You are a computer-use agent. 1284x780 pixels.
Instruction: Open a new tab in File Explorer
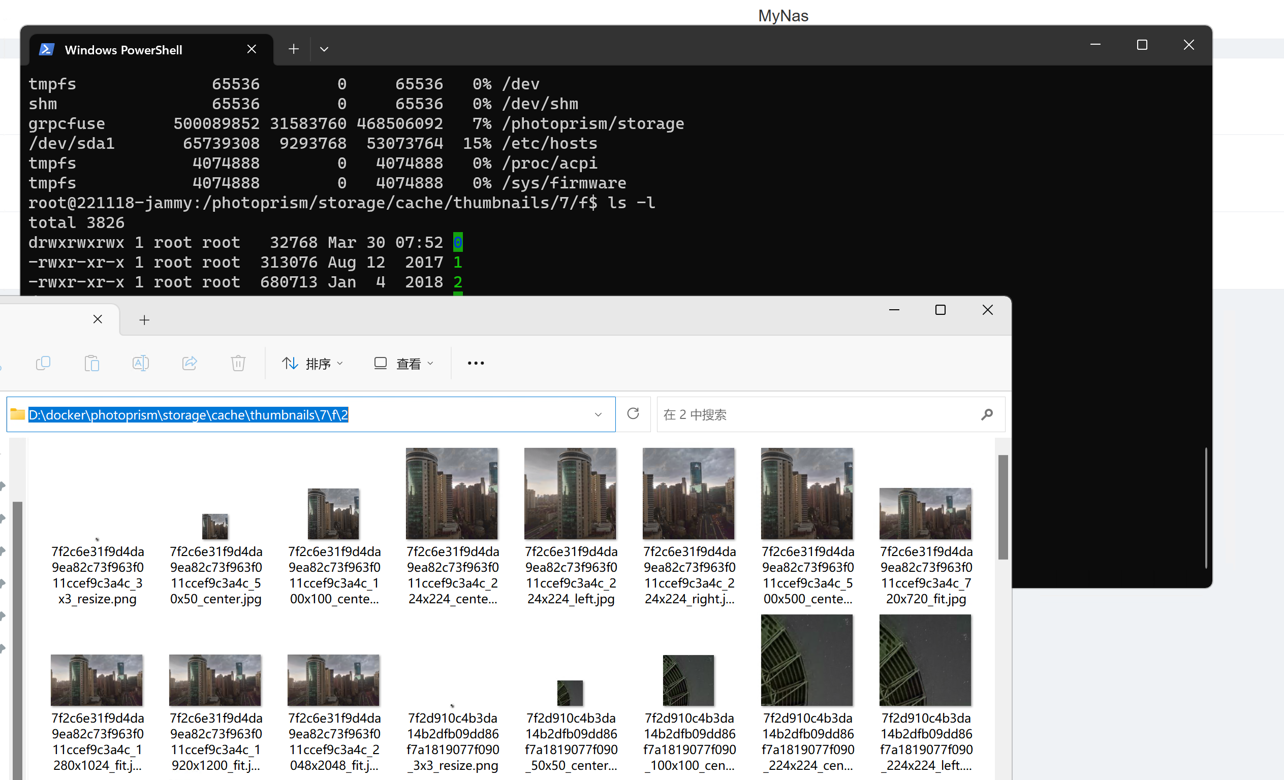[x=144, y=319]
